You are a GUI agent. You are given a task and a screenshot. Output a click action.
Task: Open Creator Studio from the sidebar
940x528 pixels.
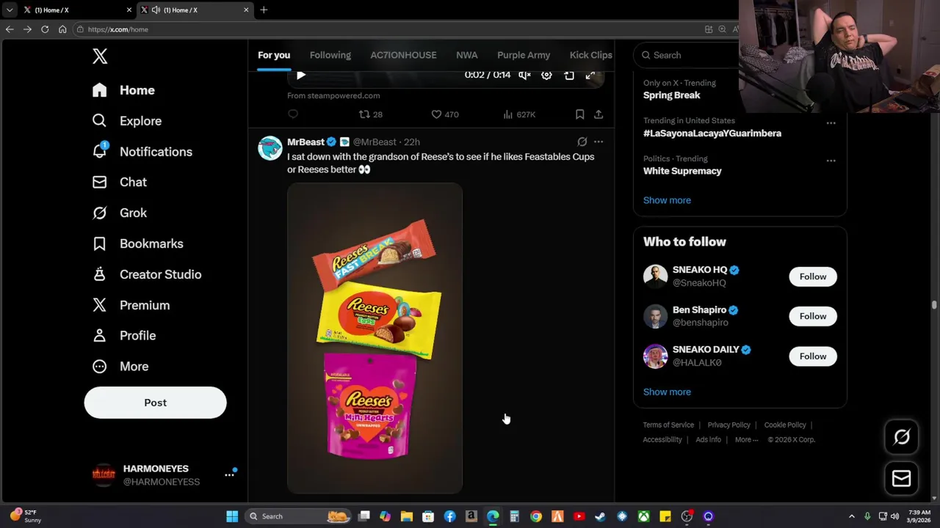[x=146, y=274]
